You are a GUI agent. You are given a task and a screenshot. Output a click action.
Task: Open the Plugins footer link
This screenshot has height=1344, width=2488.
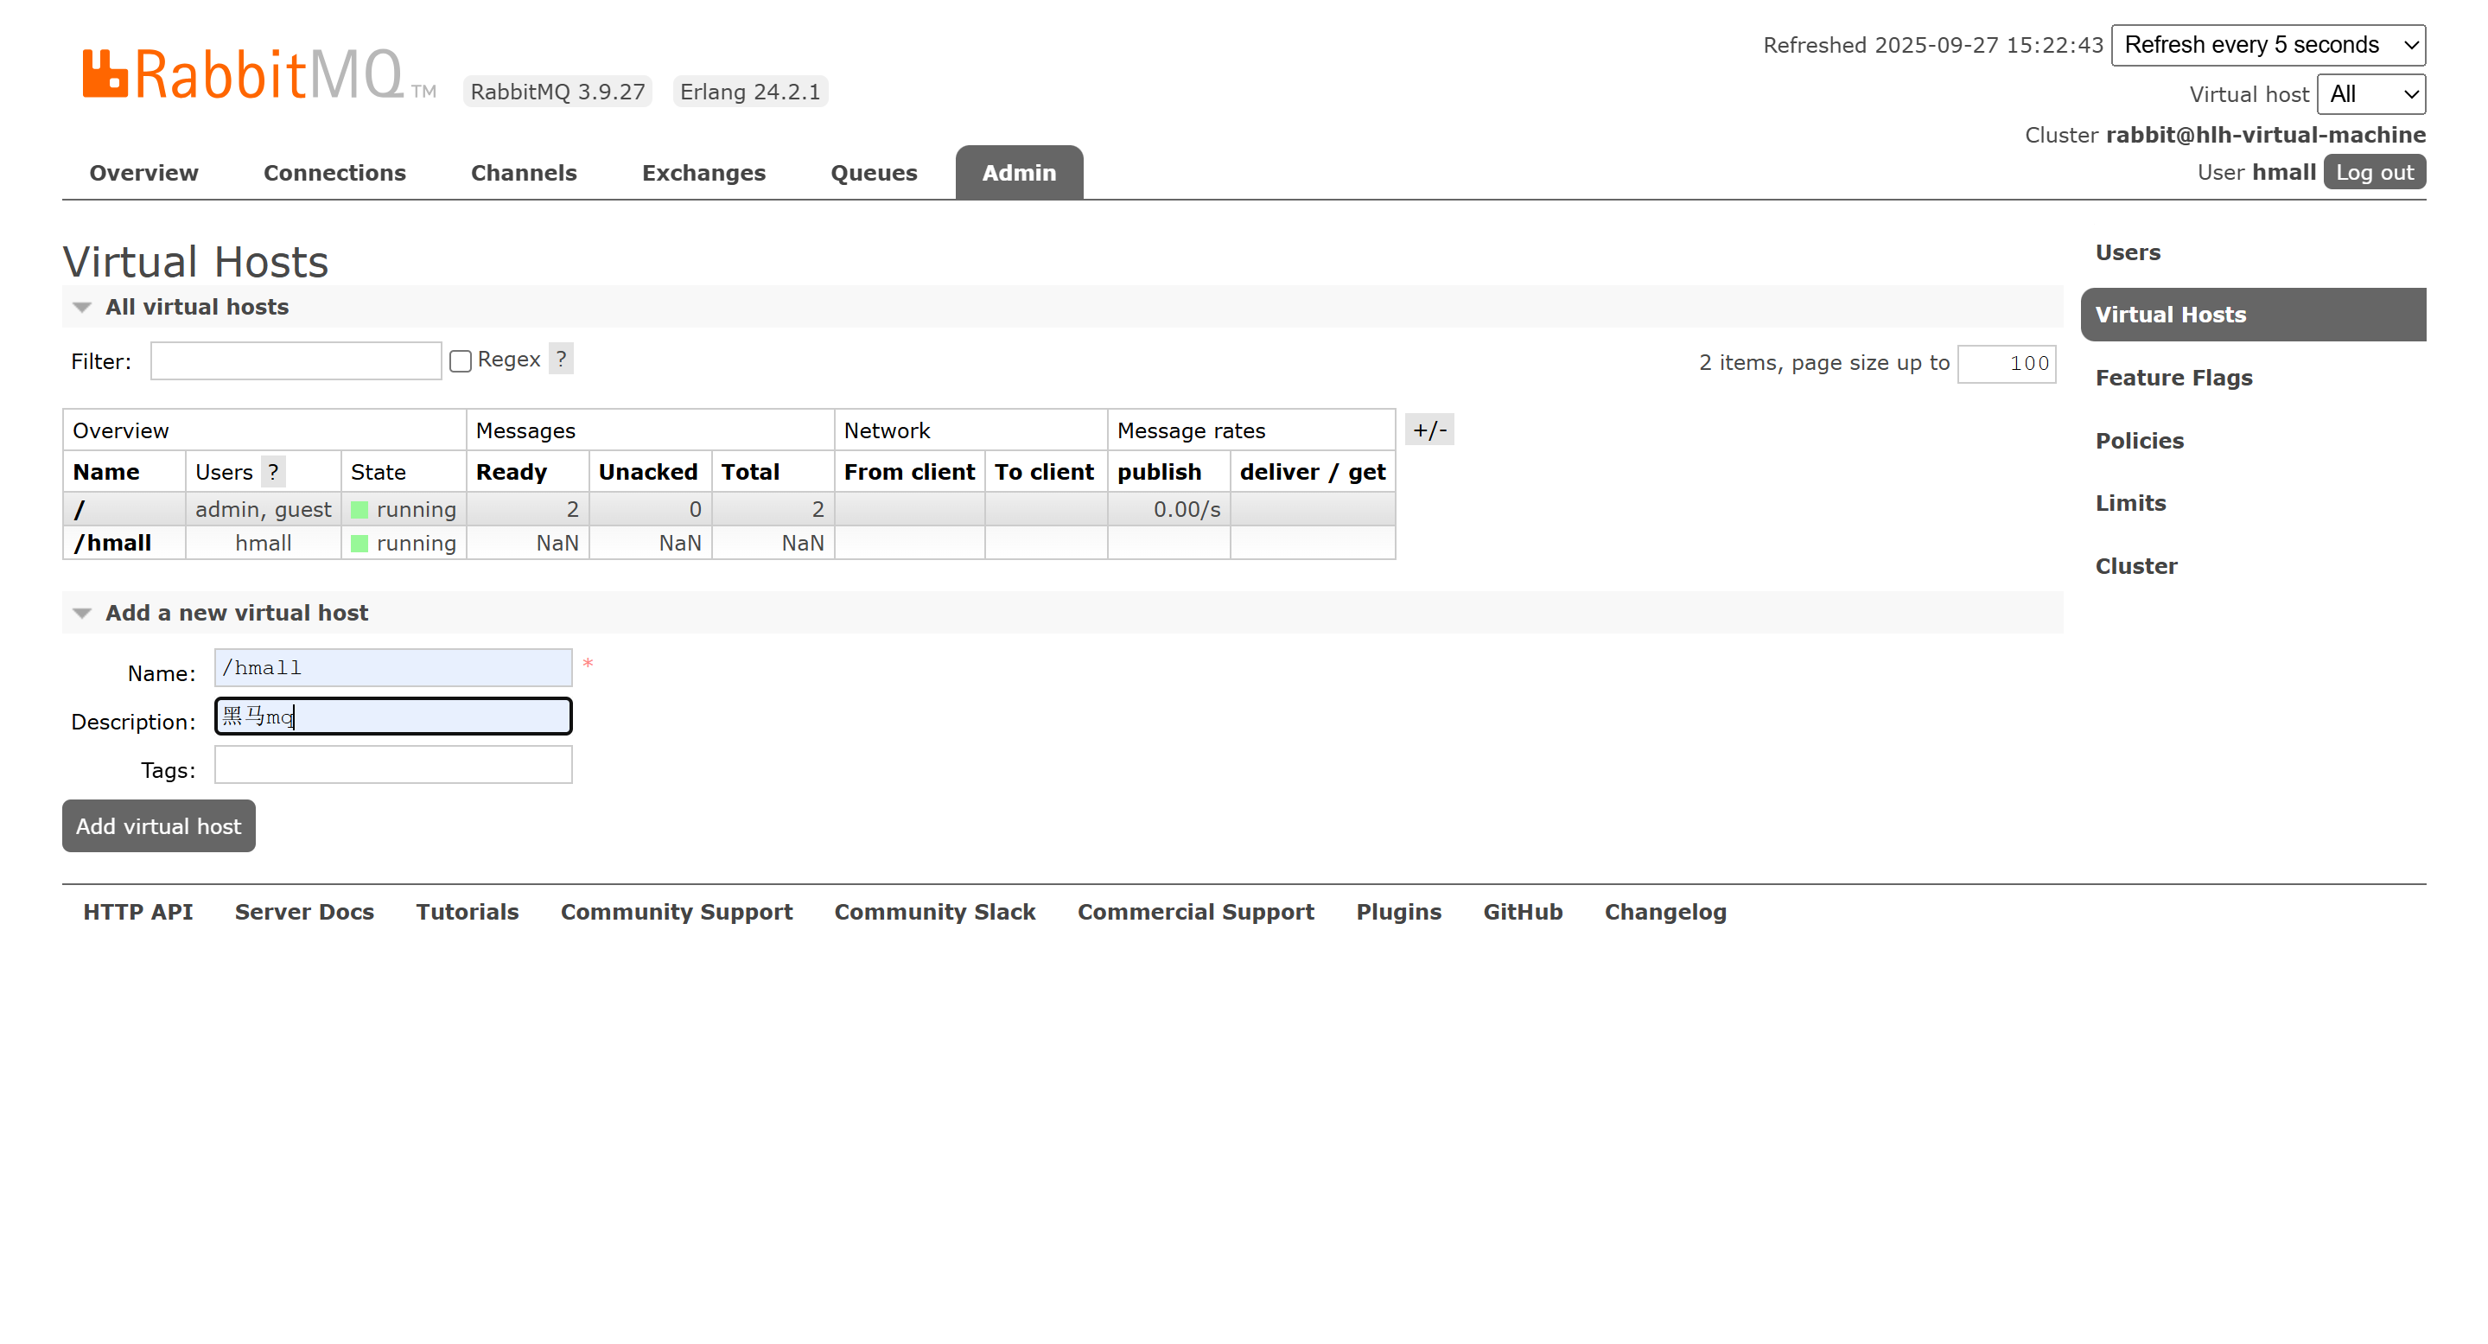pos(1398,911)
